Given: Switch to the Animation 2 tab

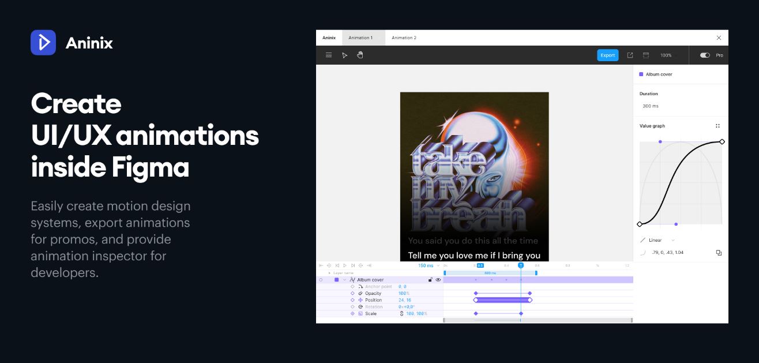Looking at the screenshot, I should tap(404, 38).
